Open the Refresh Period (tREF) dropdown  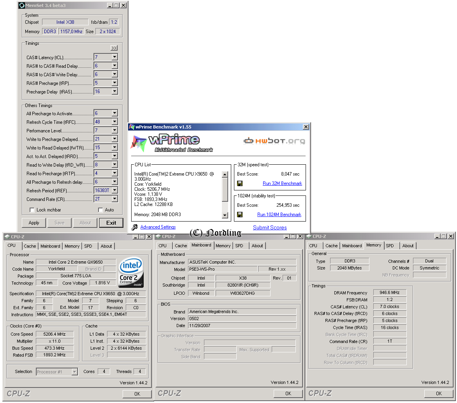(x=114, y=190)
